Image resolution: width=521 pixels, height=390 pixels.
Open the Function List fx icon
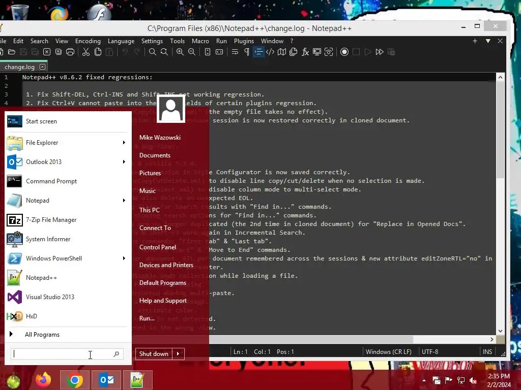pos(305,52)
